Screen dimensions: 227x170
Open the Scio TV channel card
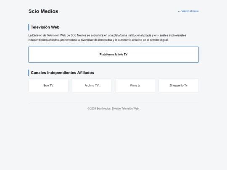[x=48, y=86]
